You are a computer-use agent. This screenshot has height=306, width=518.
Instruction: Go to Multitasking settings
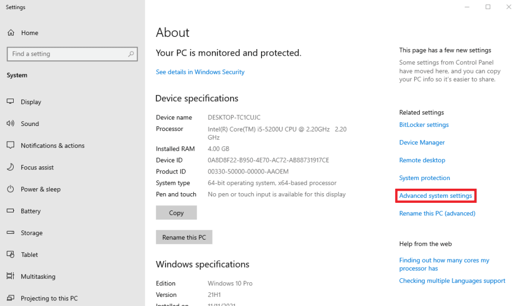(38, 277)
